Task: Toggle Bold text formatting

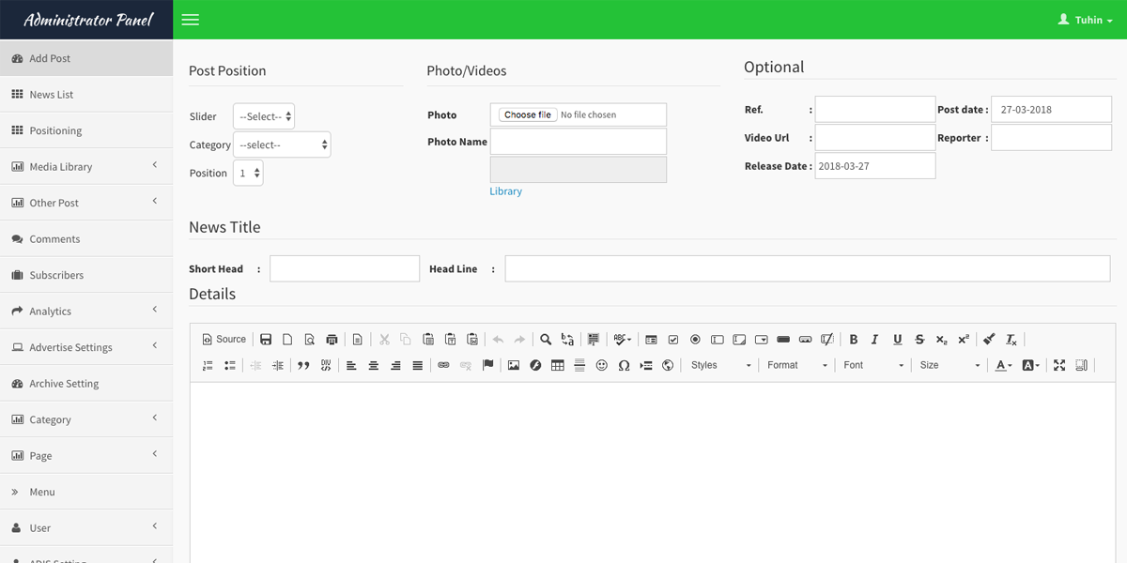Action: pyautogui.click(x=854, y=340)
